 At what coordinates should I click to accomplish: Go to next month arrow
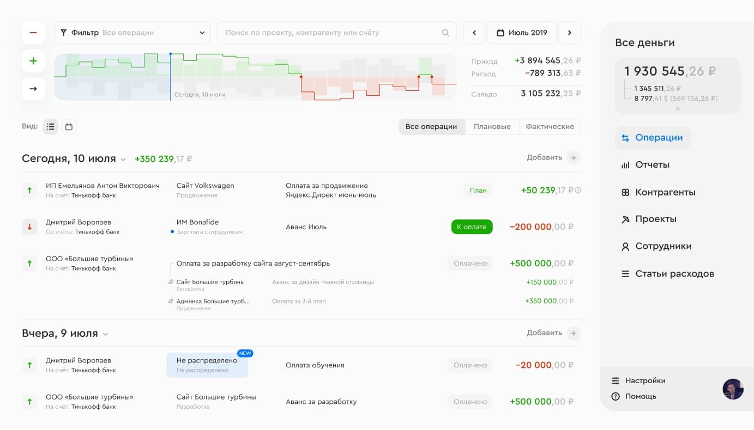tap(570, 33)
